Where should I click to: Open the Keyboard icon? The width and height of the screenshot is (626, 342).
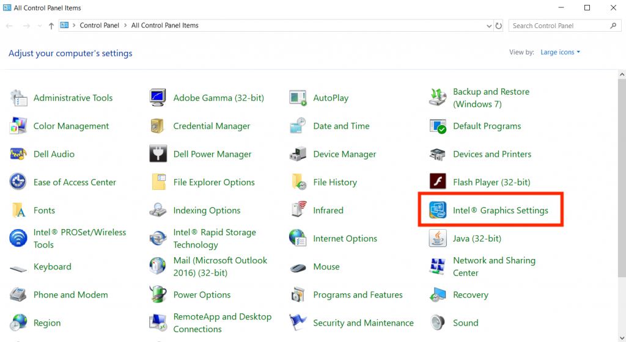18,268
